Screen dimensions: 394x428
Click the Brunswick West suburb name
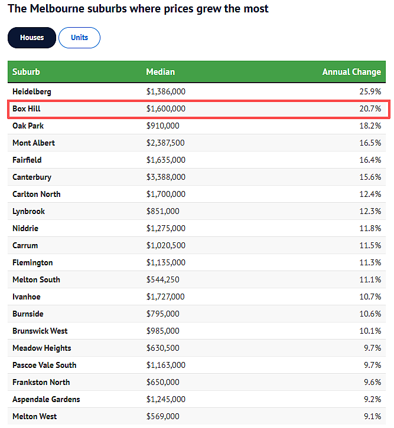[x=40, y=331]
